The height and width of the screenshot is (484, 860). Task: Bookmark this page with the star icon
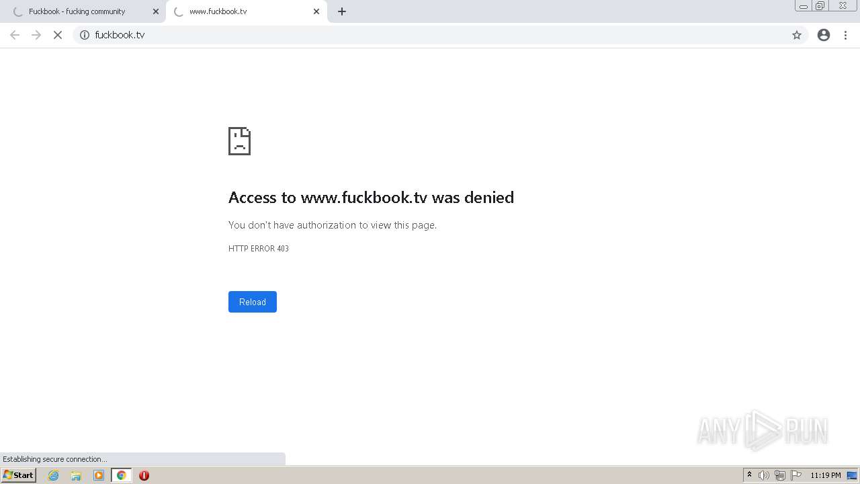[797, 35]
